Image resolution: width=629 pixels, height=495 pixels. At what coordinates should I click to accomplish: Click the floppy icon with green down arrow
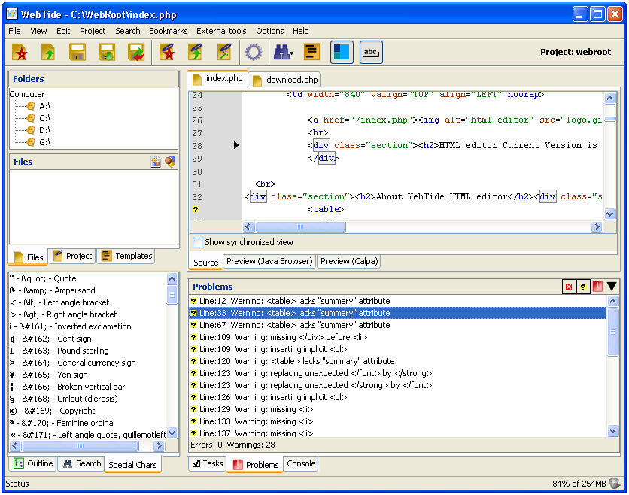point(107,52)
